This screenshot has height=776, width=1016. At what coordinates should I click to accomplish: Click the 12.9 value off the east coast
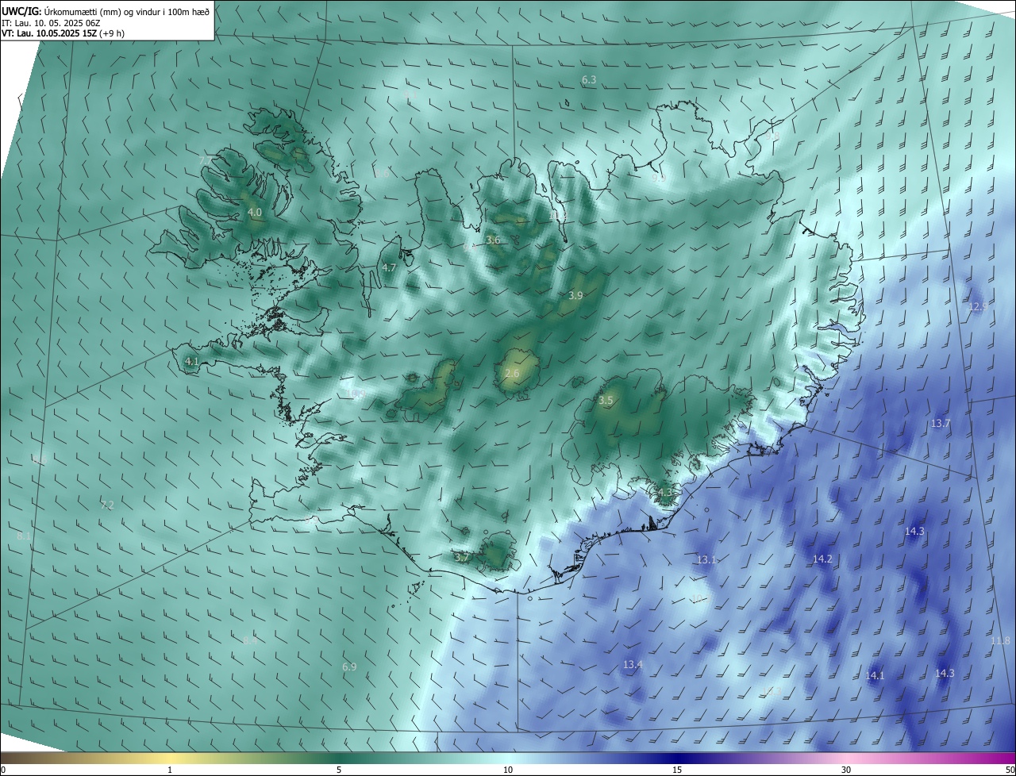(x=978, y=306)
